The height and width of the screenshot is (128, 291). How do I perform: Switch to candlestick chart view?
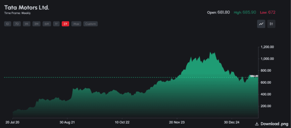(x=271, y=24)
